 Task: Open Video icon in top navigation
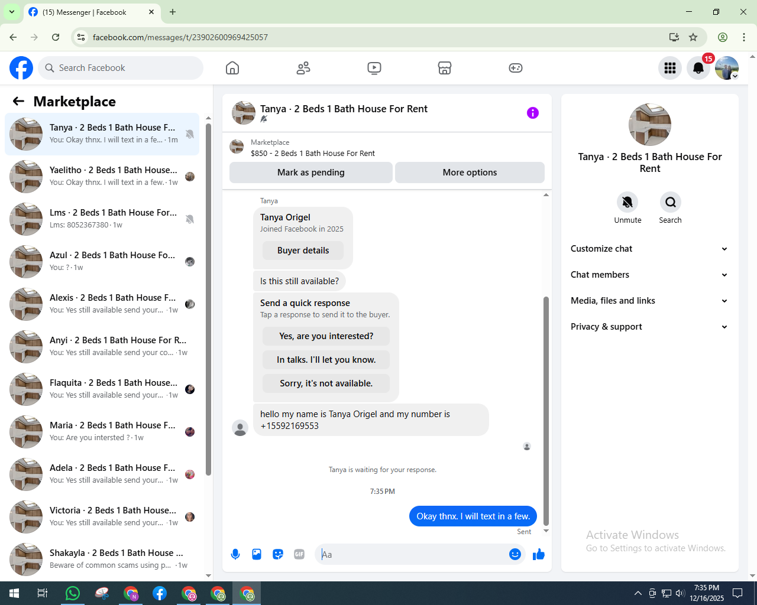pyautogui.click(x=374, y=68)
